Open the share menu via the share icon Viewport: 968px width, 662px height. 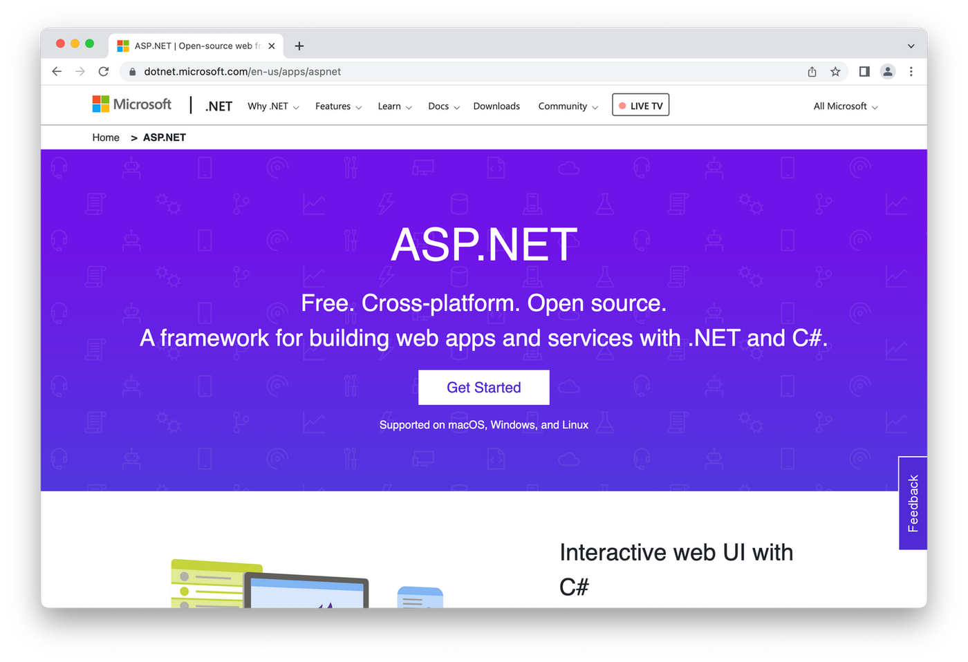(812, 71)
